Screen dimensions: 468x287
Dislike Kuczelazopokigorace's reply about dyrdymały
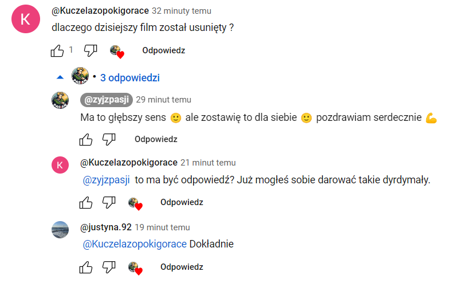coord(109,202)
